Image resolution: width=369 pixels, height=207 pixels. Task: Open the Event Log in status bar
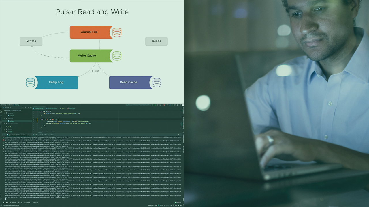click(x=178, y=202)
